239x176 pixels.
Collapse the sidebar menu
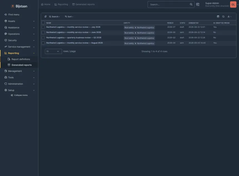pos(19,95)
